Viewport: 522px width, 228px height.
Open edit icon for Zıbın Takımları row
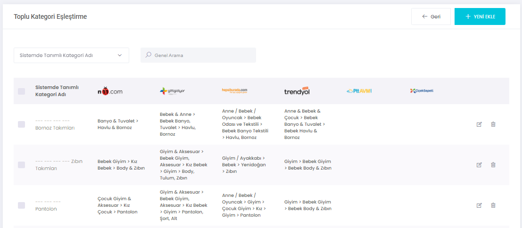click(479, 165)
